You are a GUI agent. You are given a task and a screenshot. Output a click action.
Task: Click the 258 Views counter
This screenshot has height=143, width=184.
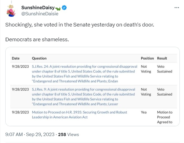tap(68, 134)
